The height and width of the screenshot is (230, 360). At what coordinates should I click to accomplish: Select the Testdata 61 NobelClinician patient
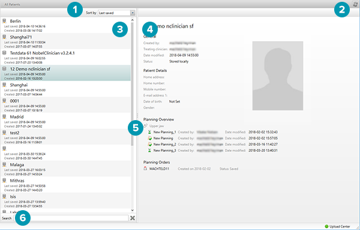pyautogui.click(x=65, y=57)
